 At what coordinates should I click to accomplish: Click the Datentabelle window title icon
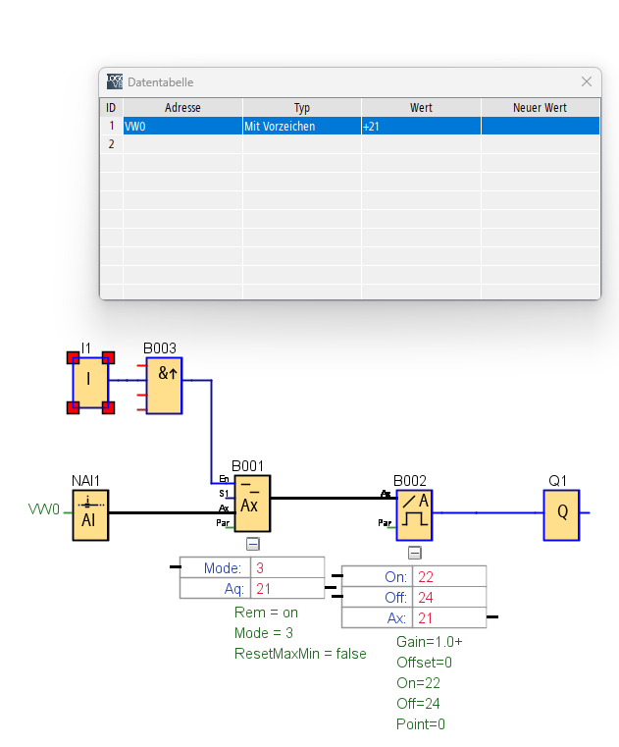click(x=115, y=82)
